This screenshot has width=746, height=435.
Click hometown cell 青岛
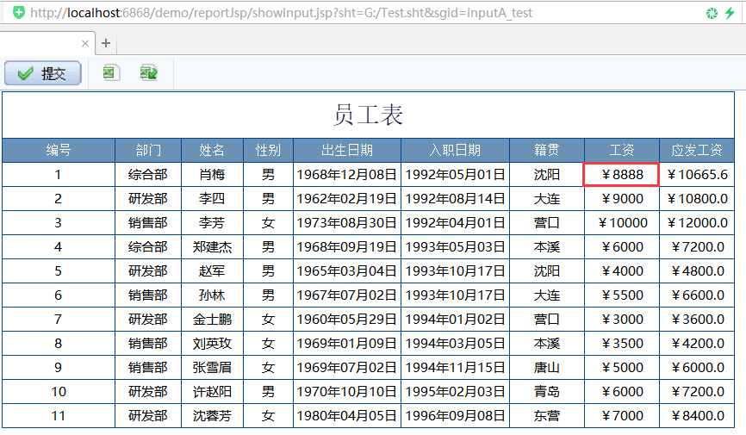coord(547,392)
